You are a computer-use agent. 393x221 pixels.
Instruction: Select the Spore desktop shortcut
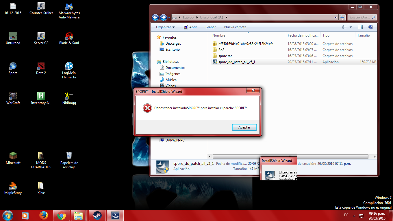[x=13, y=68]
